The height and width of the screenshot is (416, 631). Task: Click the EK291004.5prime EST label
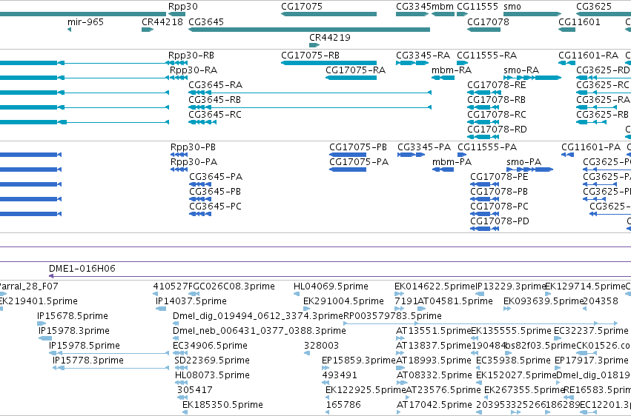click(343, 301)
